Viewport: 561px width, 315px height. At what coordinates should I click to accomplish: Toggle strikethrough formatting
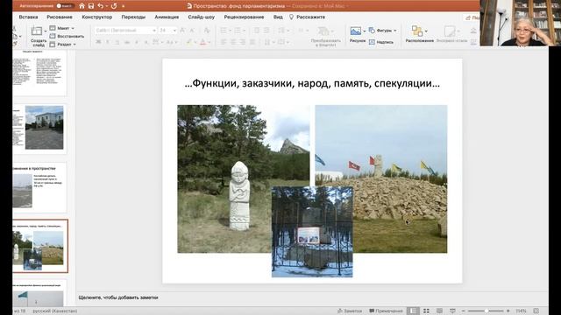tap(126, 42)
